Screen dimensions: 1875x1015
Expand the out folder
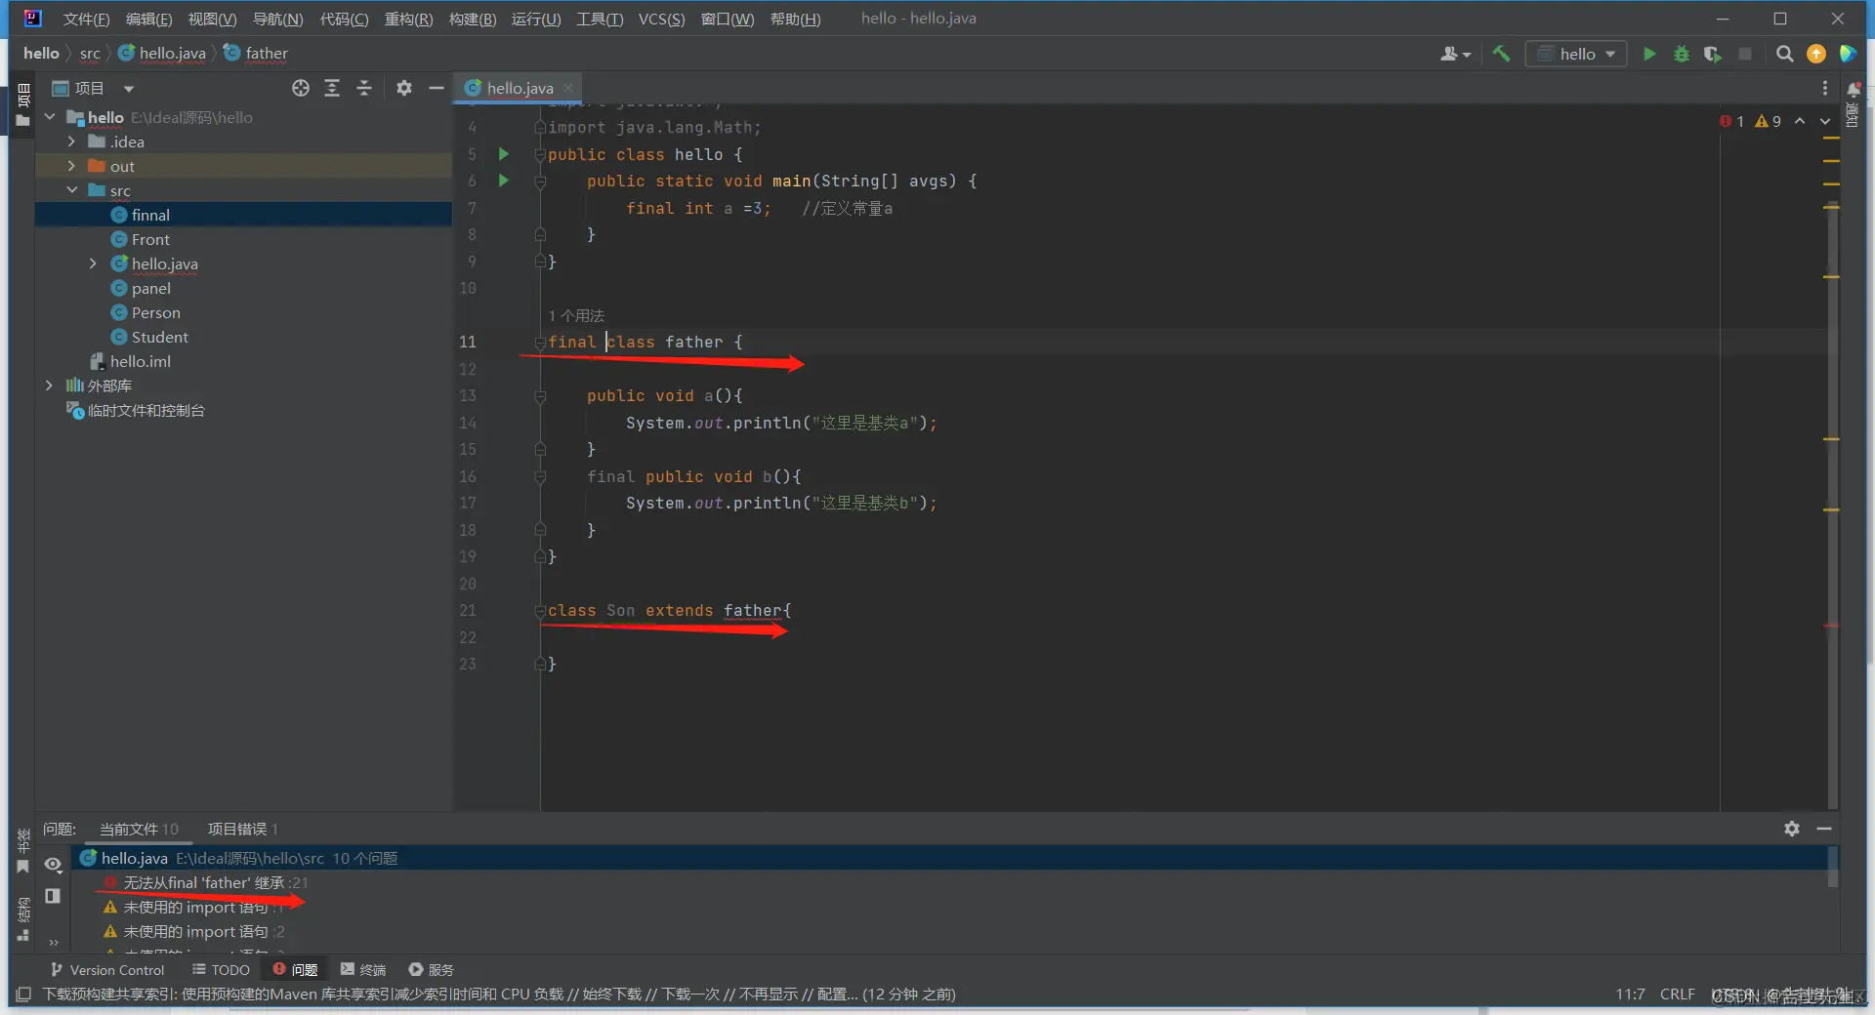point(71,166)
